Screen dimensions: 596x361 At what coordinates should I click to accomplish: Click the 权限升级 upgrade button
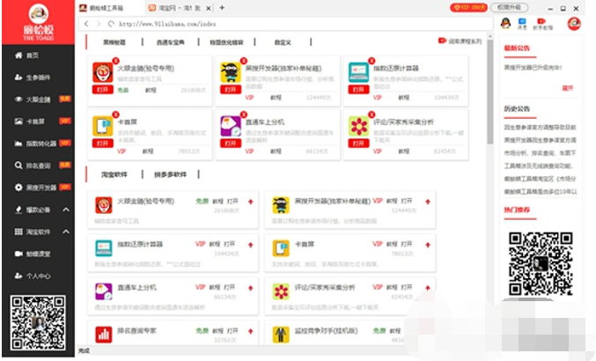click(x=509, y=7)
